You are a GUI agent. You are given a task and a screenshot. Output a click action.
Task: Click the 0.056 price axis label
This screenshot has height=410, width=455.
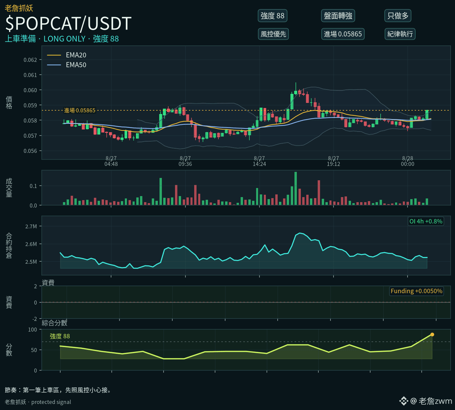(x=30, y=151)
